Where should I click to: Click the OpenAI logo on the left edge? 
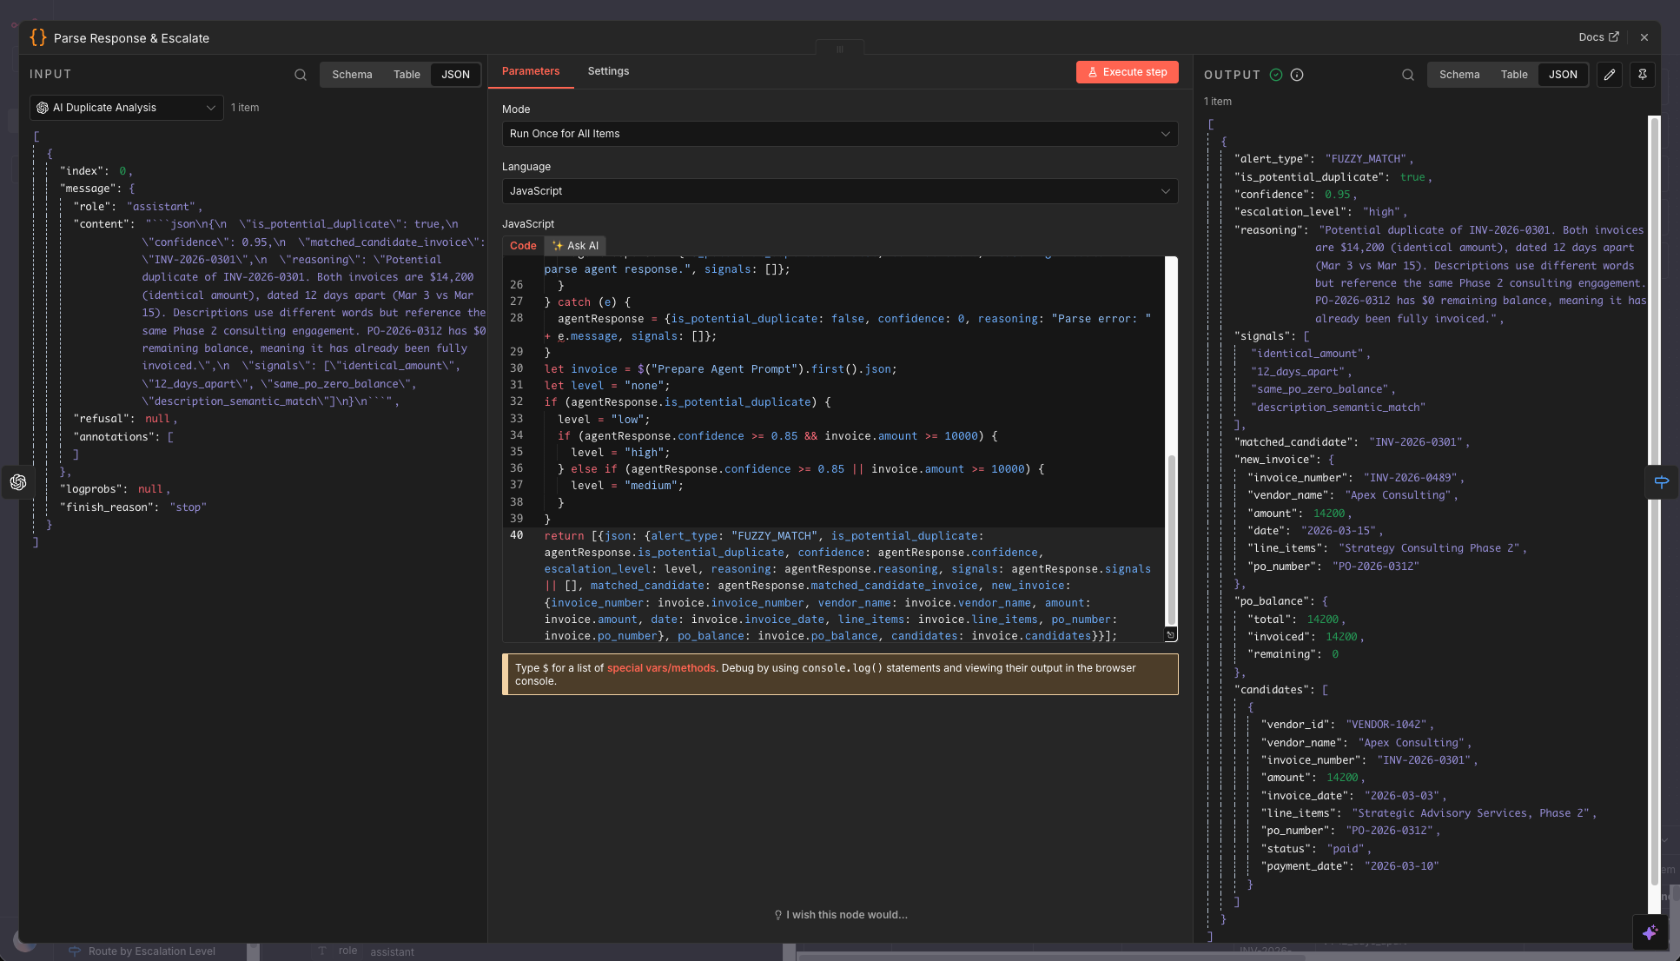18,482
